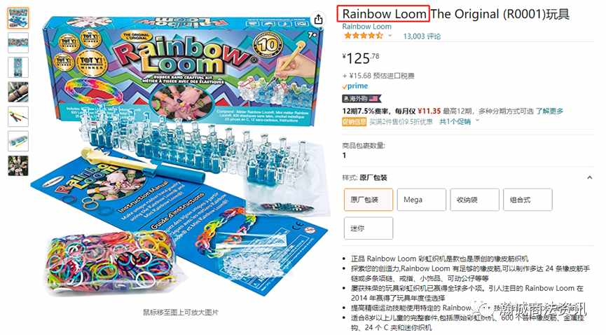View the last thumbnail of hands
This screenshot has width=606, height=335.
pyautogui.click(x=18, y=165)
